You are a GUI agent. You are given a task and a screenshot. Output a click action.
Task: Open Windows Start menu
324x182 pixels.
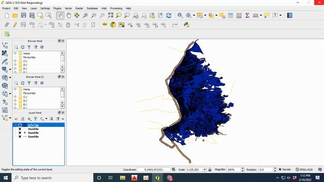tap(6, 177)
